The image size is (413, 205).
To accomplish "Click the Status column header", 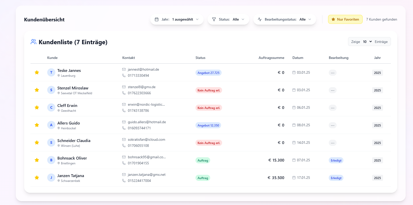I will (x=200, y=58).
